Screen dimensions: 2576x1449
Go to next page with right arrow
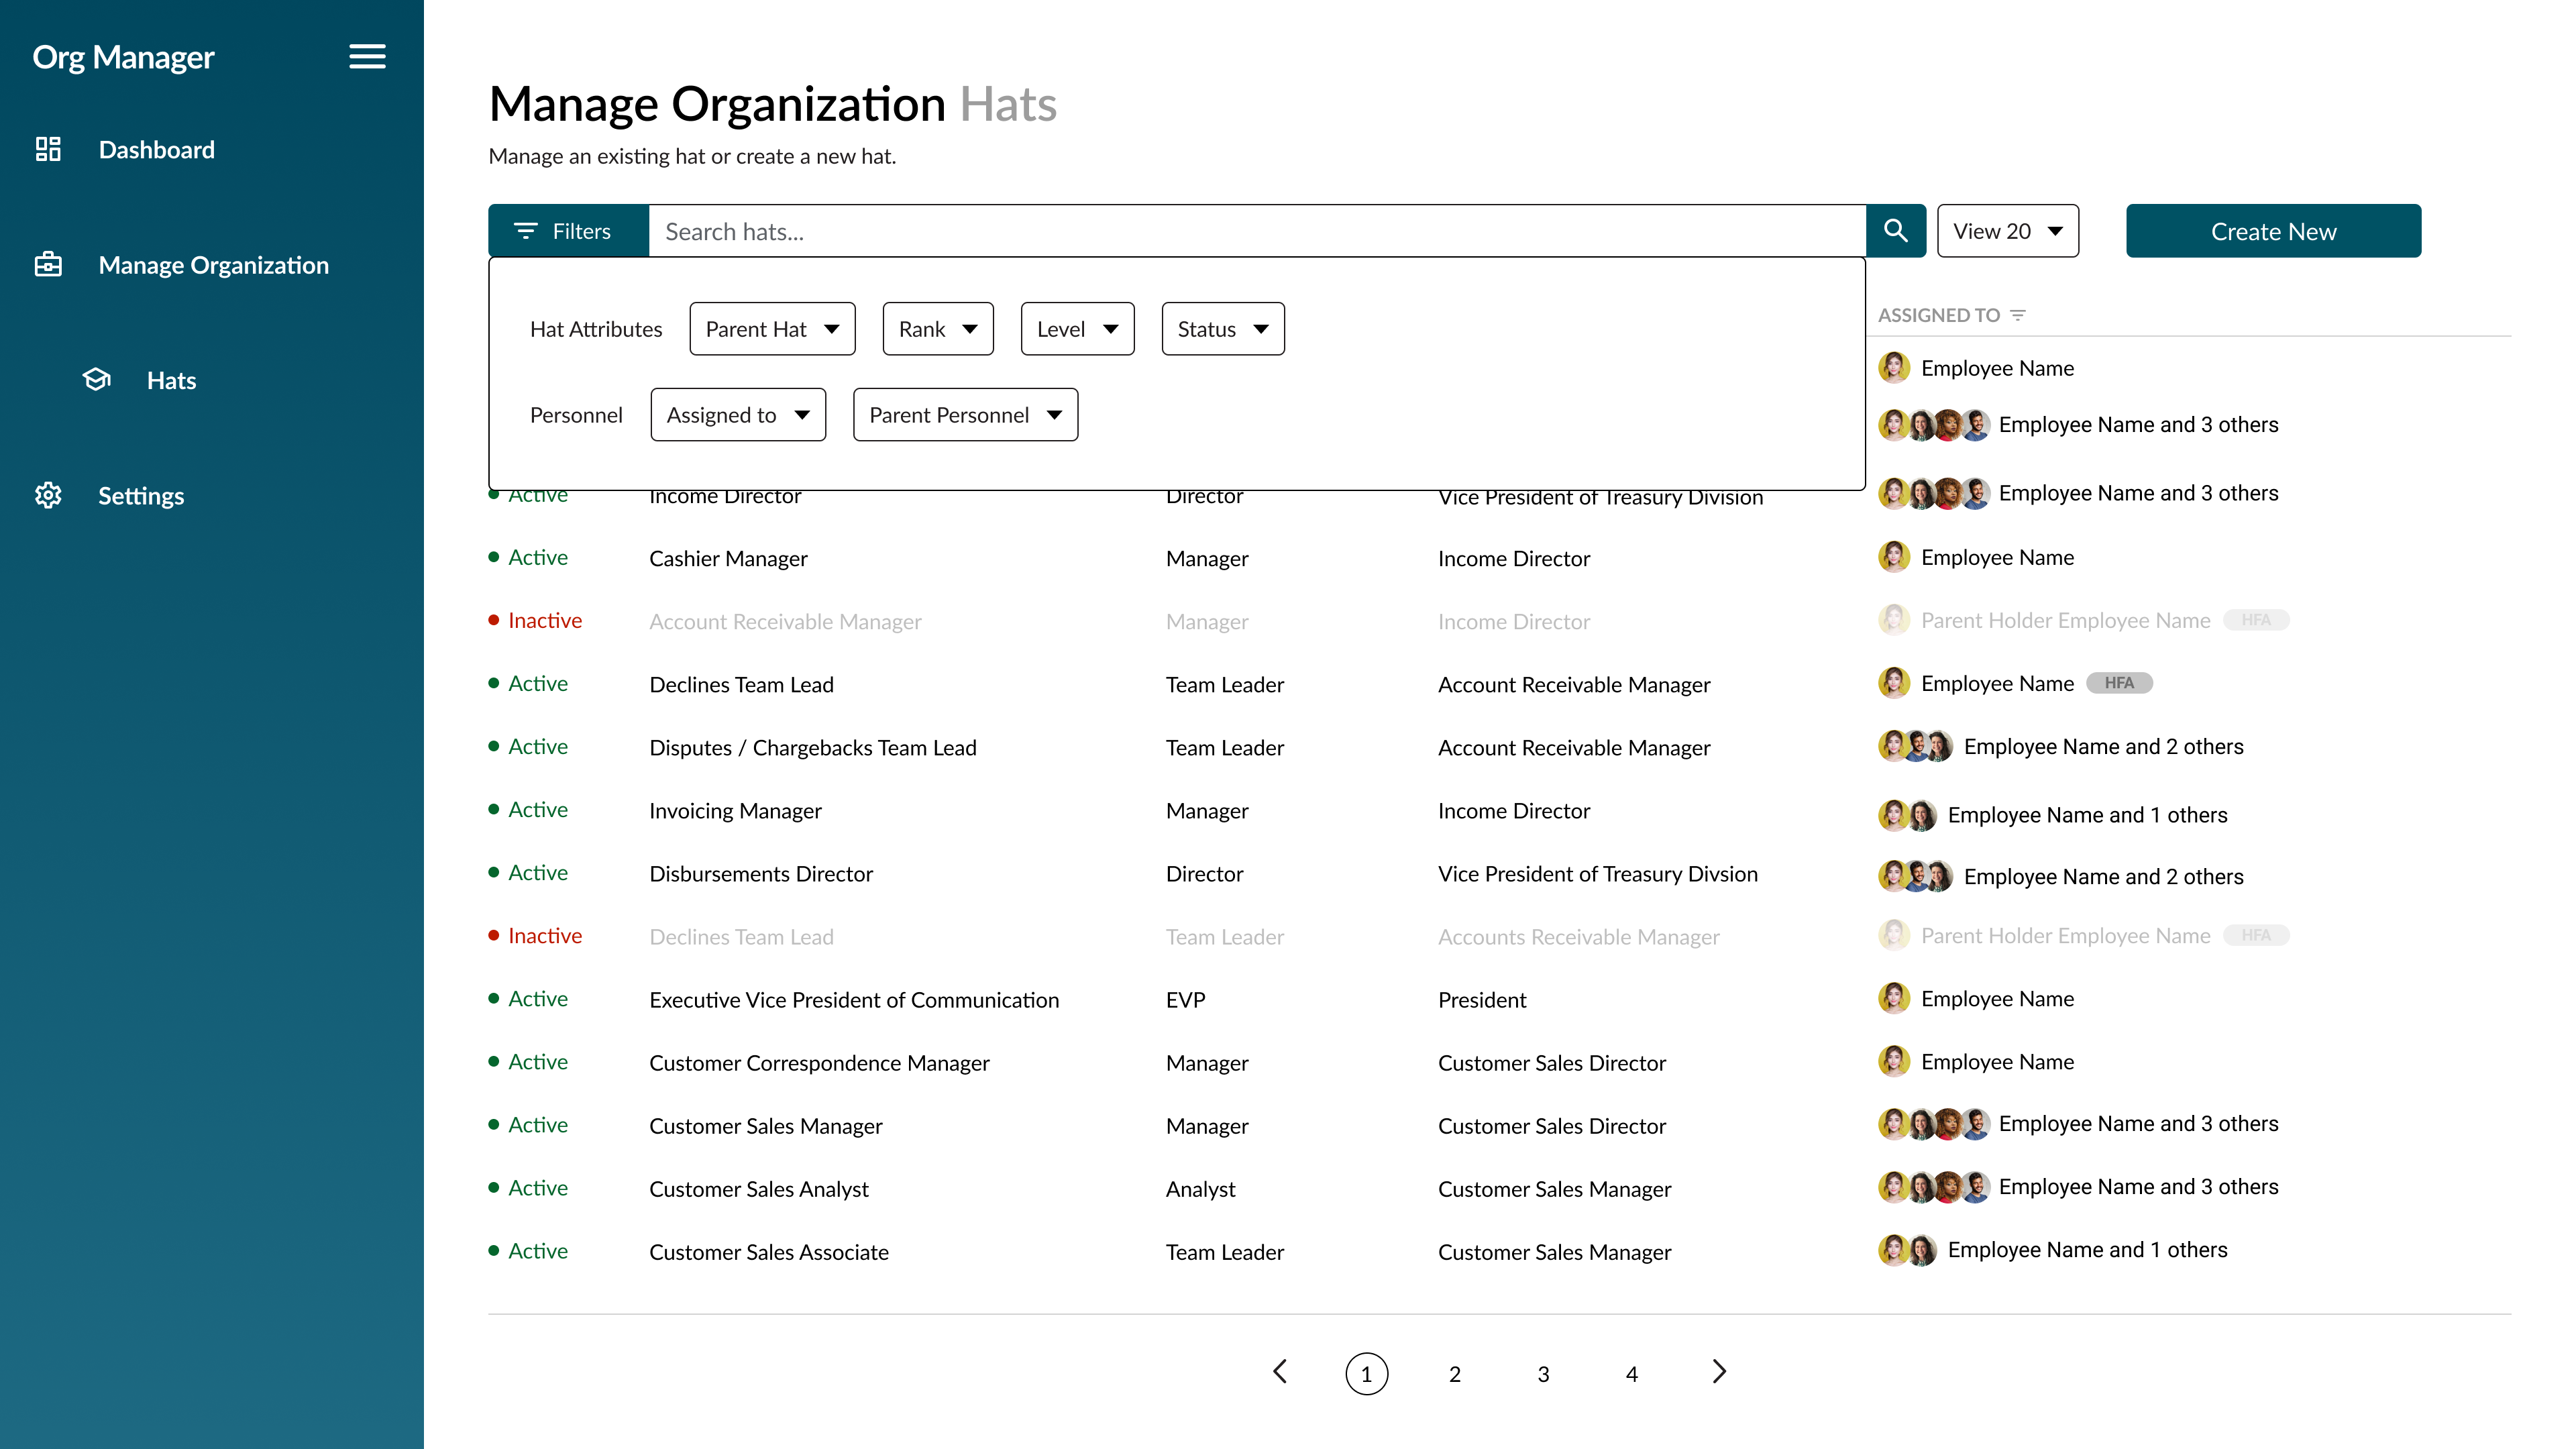[1719, 1372]
